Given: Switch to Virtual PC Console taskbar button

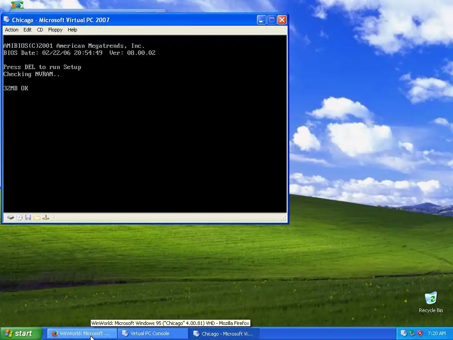Looking at the screenshot, I should pos(153,334).
